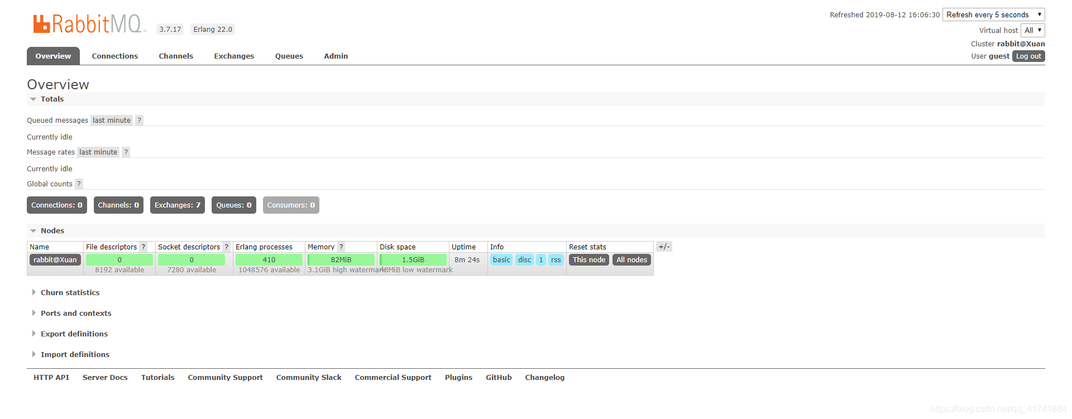Switch to the Exchanges tab
This screenshot has height=419, width=1072.
tap(234, 56)
